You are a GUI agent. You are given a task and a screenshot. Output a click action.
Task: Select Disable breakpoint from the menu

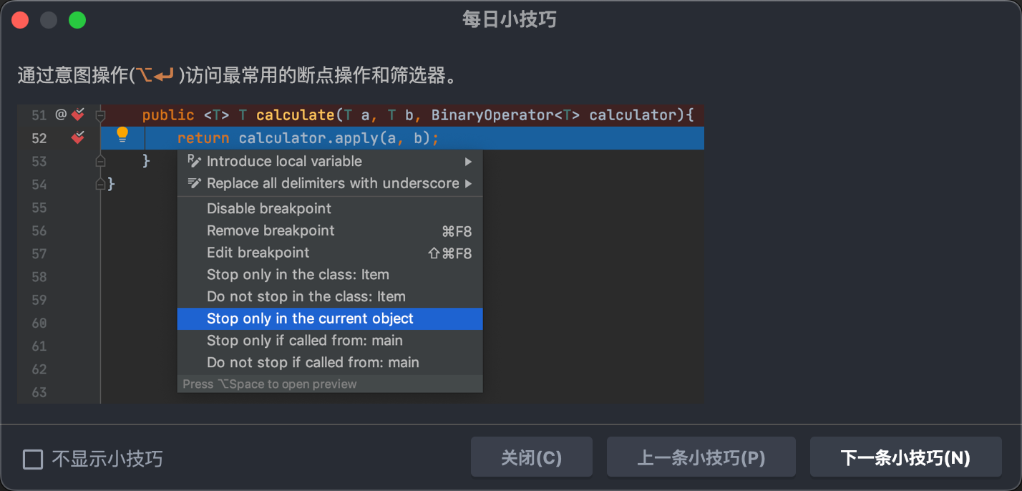click(269, 208)
